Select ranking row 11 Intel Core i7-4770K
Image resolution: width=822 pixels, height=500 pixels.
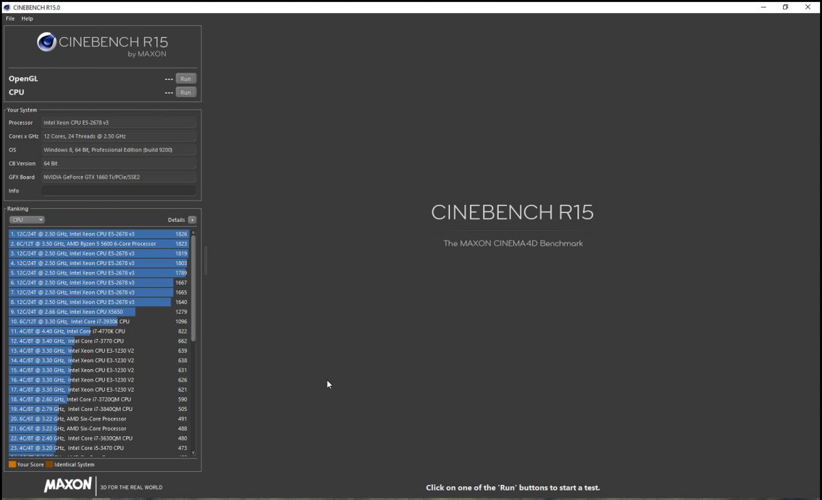point(99,332)
